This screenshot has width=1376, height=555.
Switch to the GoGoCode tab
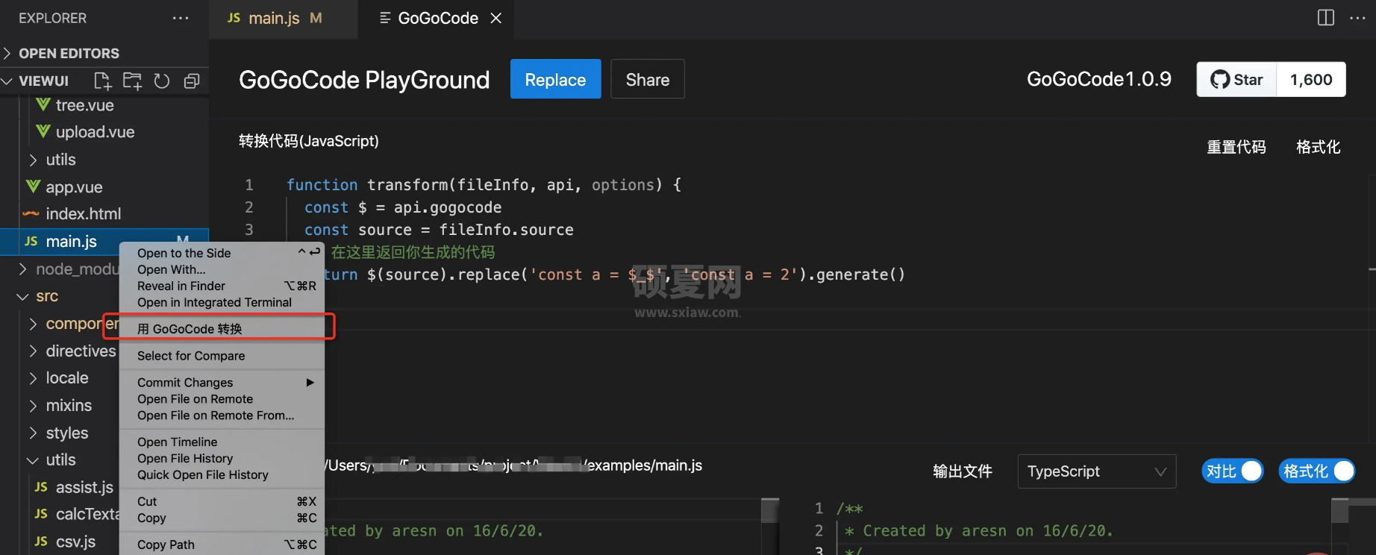tap(437, 18)
